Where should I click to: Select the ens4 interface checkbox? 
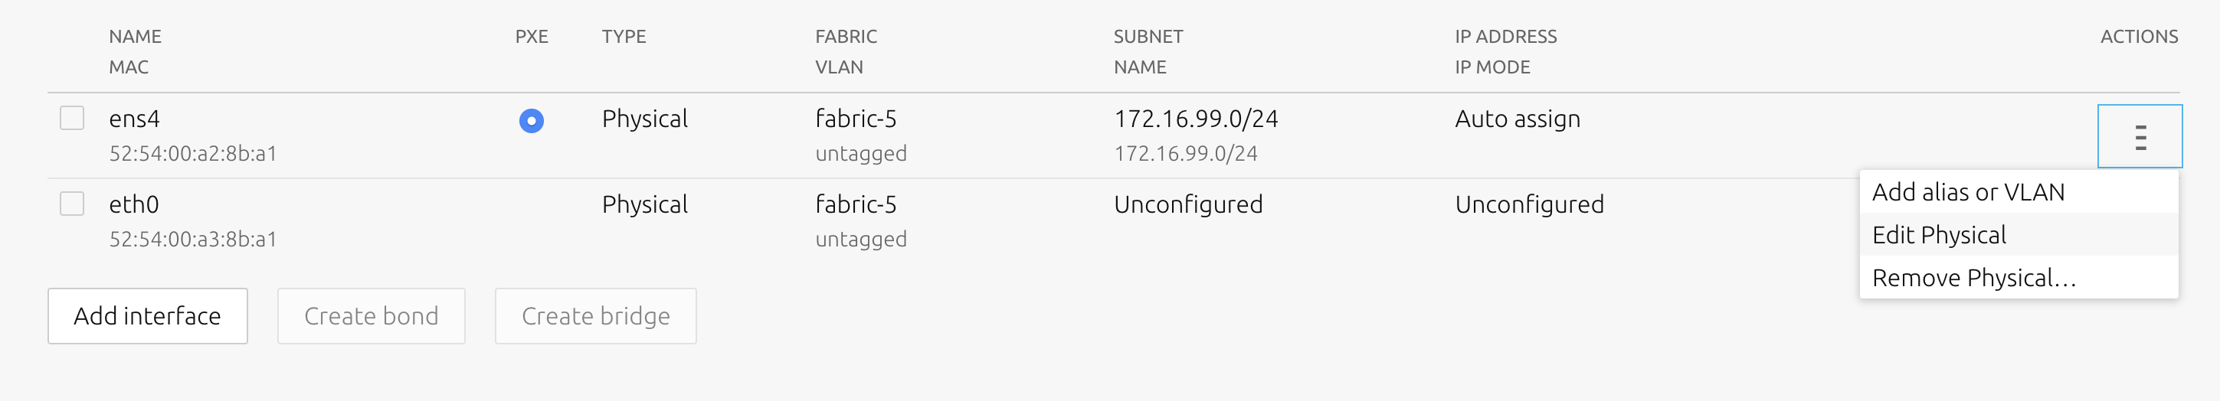point(72,118)
